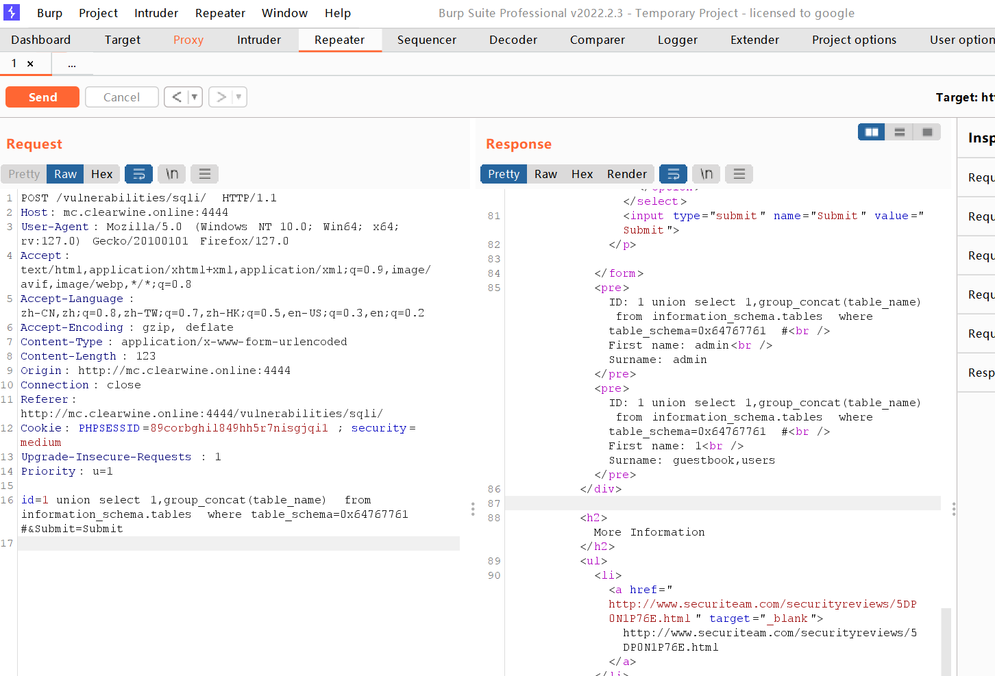Image resolution: width=995 pixels, height=676 pixels.
Task: Click the POST request line text
Action: click(x=149, y=198)
